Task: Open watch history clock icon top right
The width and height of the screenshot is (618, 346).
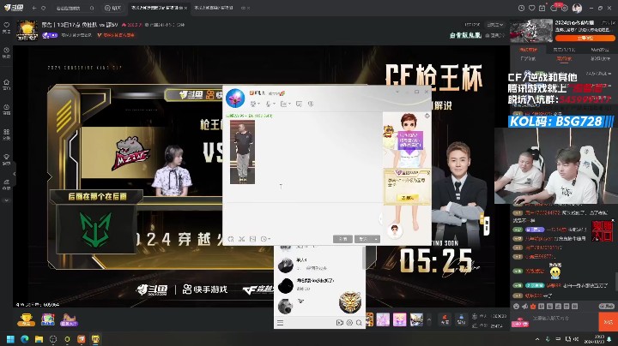Action: click(522, 8)
